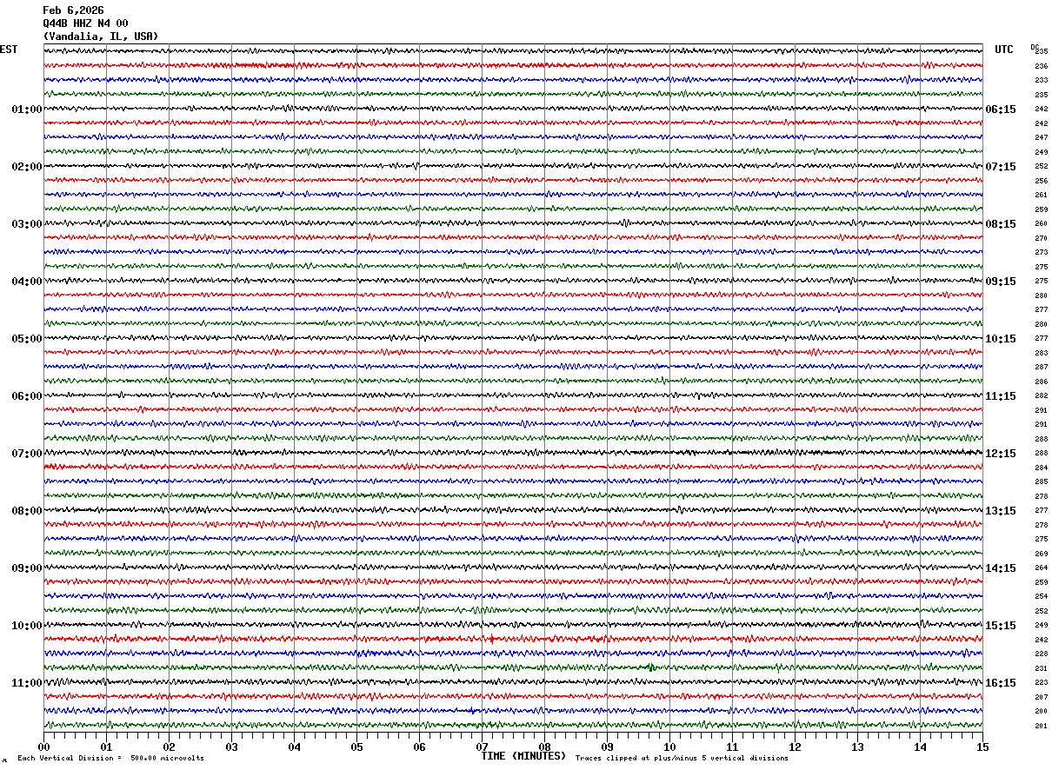The height and width of the screenshot is (770, 1052).
Task: Click minute tick label 02 on time axis
Action: point(169,747)
